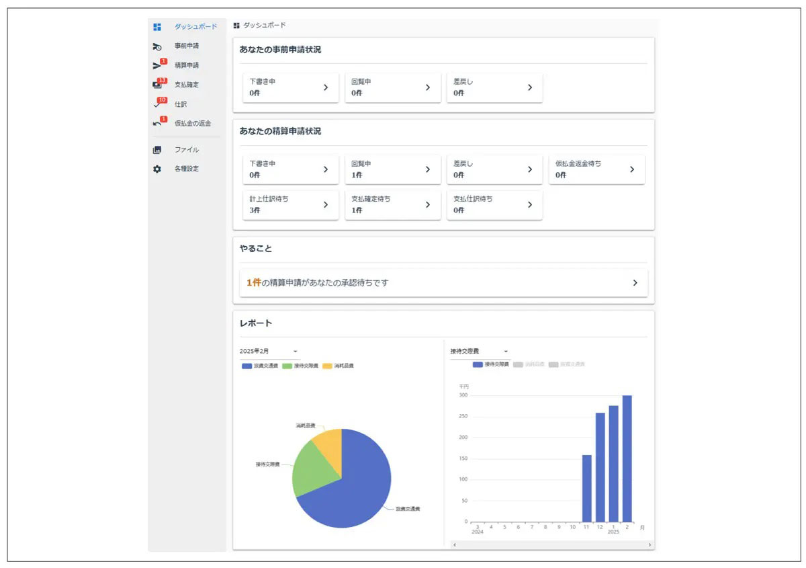Select the 支払確定 icon with badge 13

157,85
